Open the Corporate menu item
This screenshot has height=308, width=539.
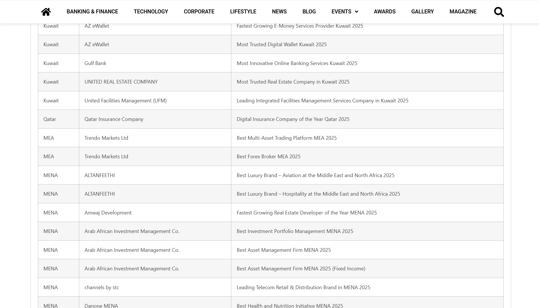(x=199, y=12)
